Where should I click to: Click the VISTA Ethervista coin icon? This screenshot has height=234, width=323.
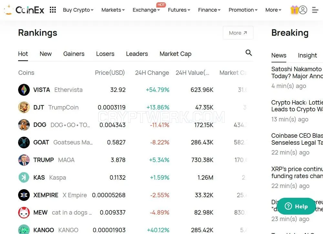pyautogui.click(x=24, y=90)
